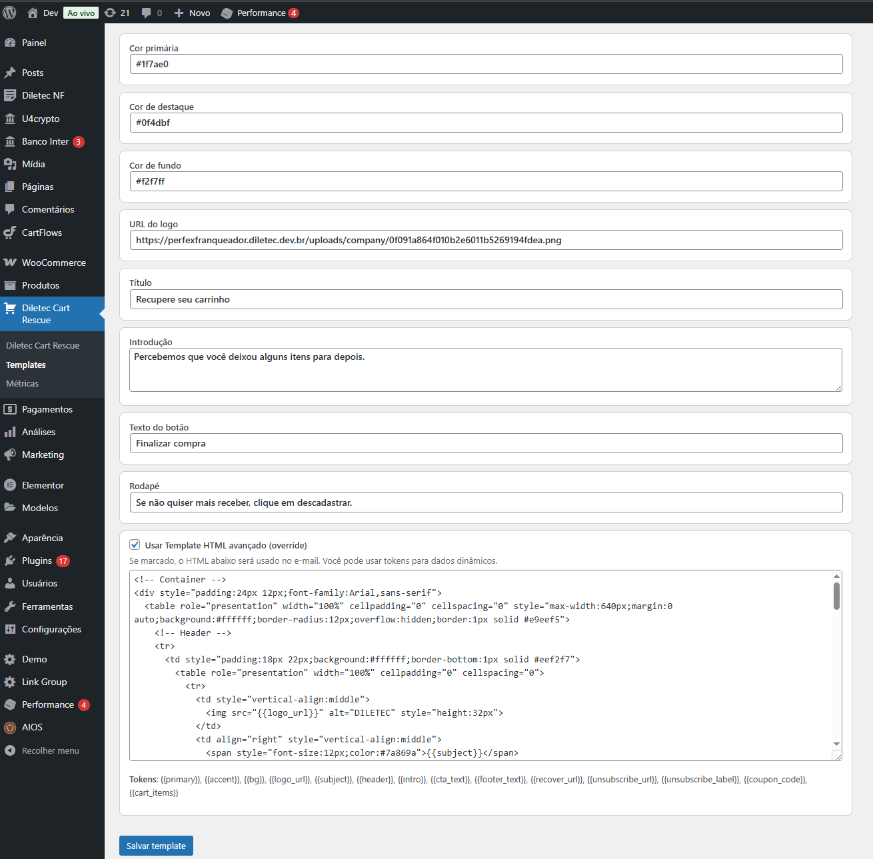Click the Plugins plug icon
Viewport: 873px width, 859px height.
coord(10,560)
